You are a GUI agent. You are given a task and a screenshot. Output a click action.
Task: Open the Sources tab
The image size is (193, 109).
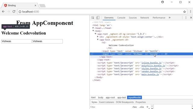[133, 18]
